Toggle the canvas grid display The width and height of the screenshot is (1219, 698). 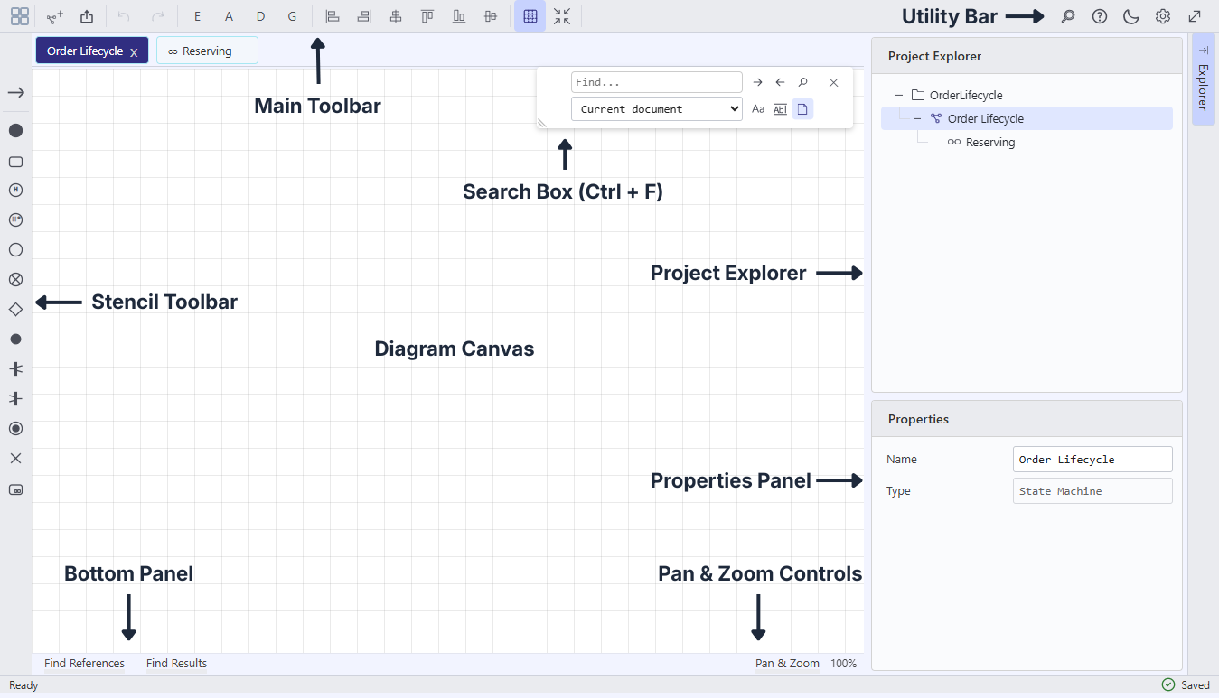click(530, 16)
